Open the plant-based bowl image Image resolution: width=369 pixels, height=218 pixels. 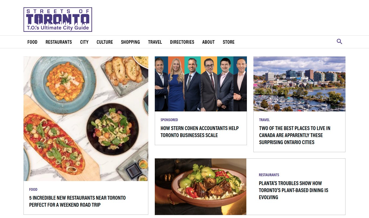tap(200, 187)
